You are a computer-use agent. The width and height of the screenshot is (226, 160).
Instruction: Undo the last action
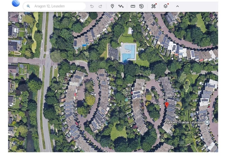coord(92,6)
